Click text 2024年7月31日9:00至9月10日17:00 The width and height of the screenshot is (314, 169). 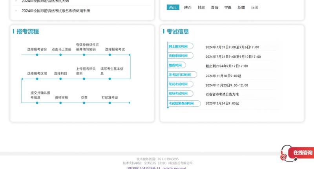(233, 57)
